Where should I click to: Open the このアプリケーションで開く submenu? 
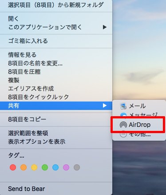click(x=56, y=27)
